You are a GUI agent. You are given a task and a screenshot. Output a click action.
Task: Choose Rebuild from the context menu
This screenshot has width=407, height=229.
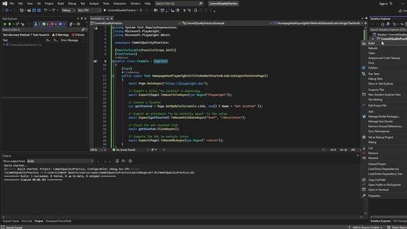pos(373,48)
